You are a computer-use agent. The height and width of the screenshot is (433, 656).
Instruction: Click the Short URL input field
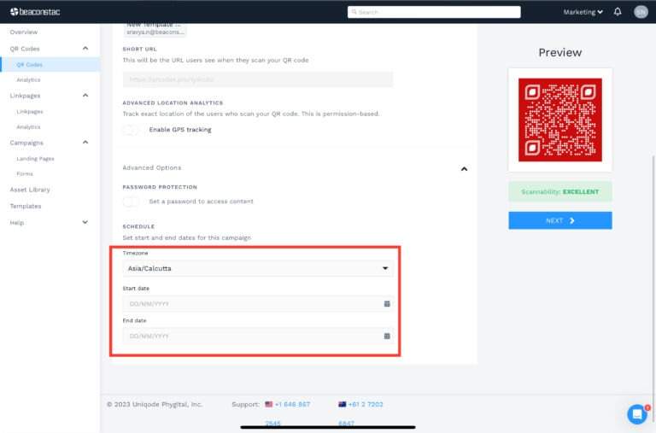click(x=258, y=79)
